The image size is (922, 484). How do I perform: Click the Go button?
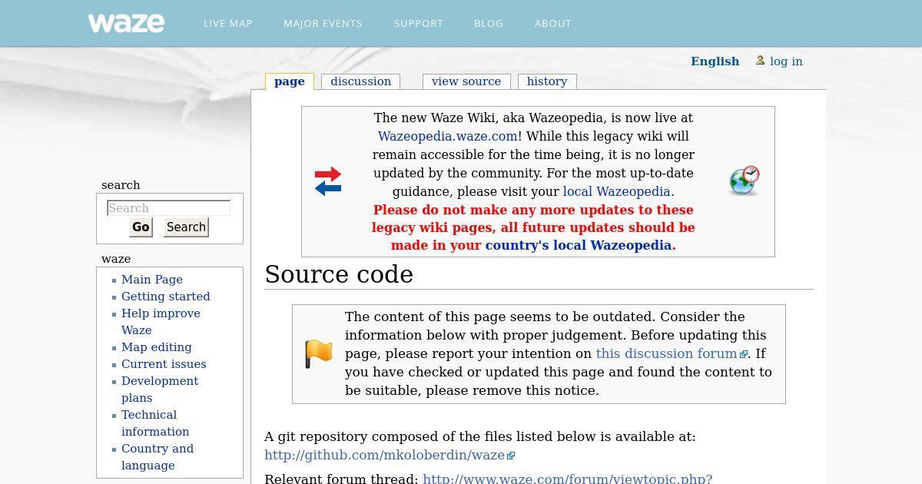(x=141, y=227)
